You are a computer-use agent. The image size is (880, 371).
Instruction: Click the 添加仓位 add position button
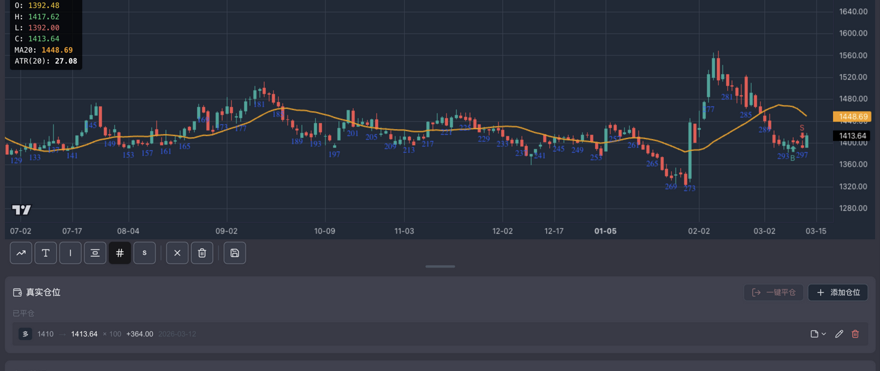(838, 292)
